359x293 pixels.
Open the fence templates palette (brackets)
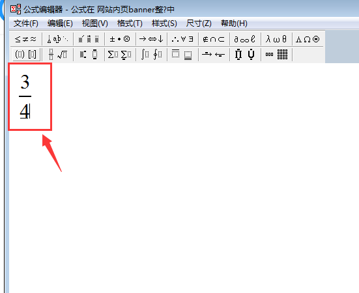26,55
